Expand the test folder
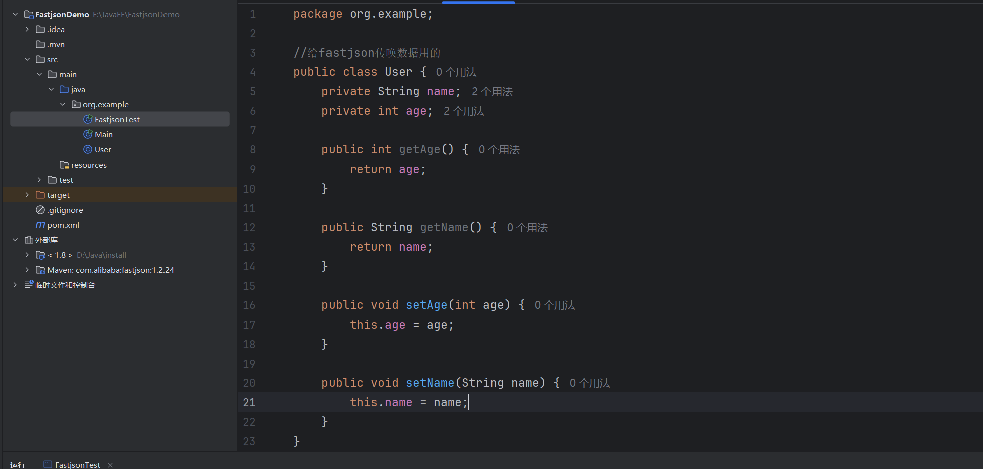The height and width of the screenshot is (469, 983). tap(39, 180)
